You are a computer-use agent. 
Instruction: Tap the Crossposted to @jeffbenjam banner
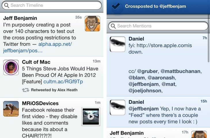click(x=158, y=7)
